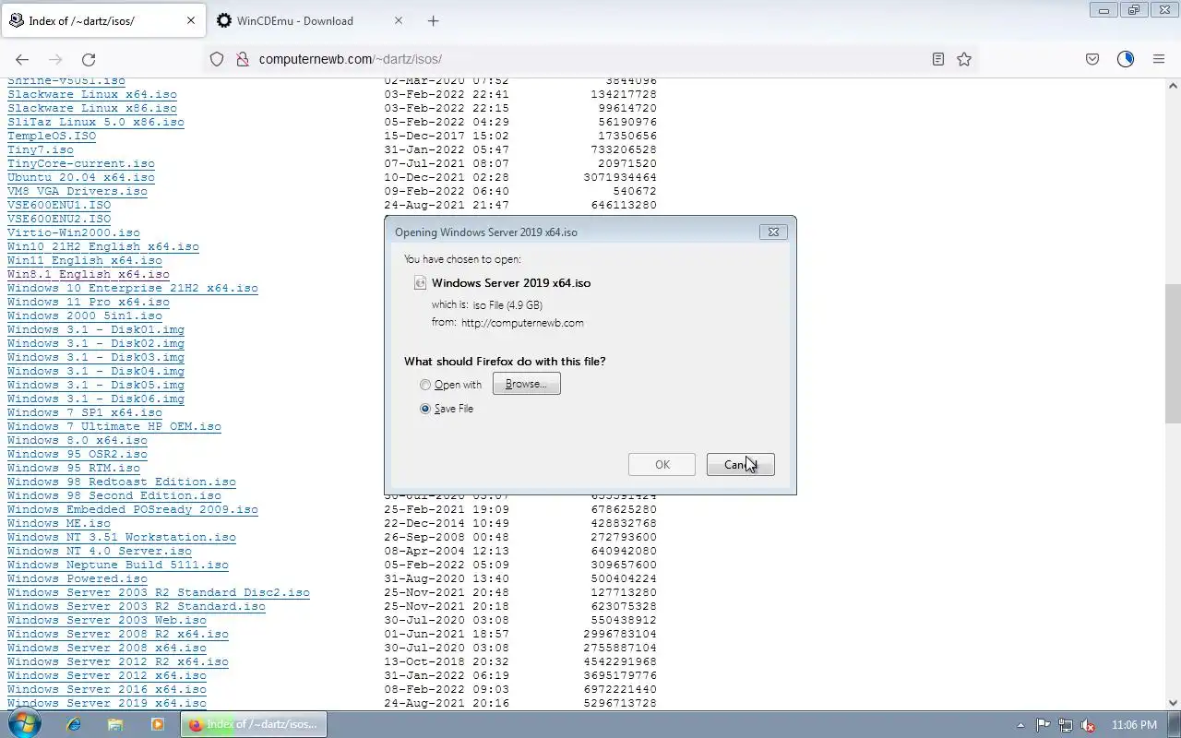Viewport: 1181px width, 738px height.
Task: Click the file icon beside Windows Server 2019 x64.iso
Action: 420,283
